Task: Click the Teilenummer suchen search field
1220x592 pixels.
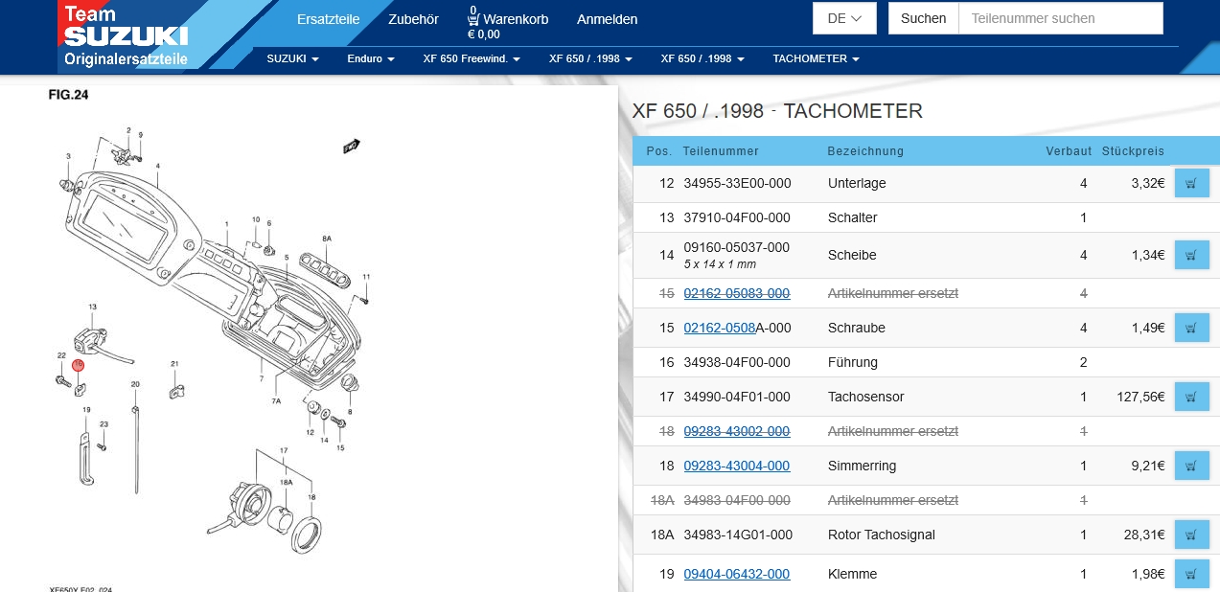Action: click(x=1060, y=18)
